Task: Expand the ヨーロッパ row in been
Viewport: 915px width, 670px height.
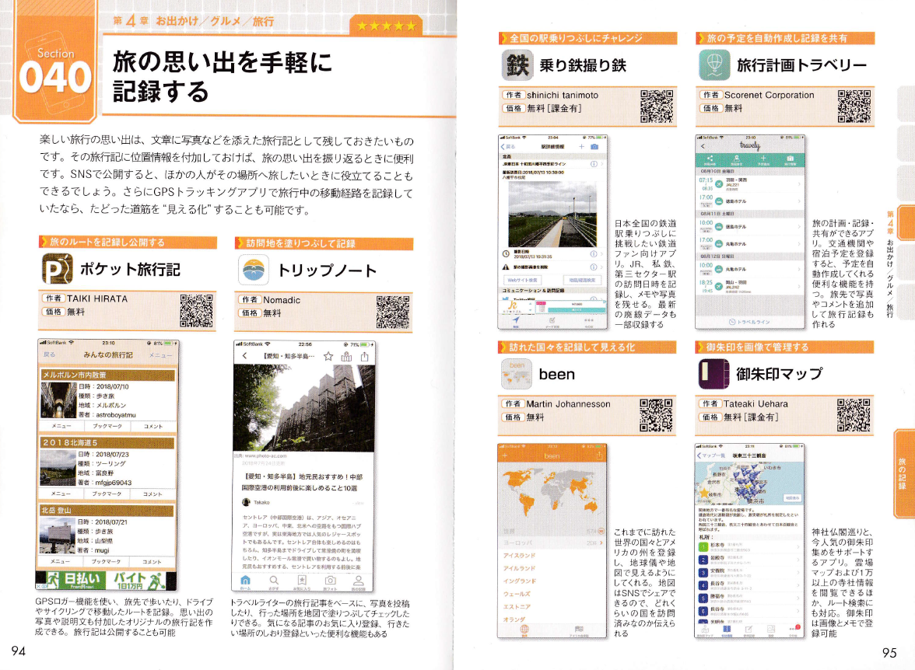Action: pos(552,543)
